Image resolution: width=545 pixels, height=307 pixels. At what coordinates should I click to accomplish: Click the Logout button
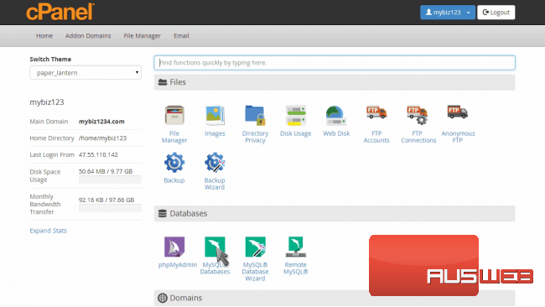(496, 13)
